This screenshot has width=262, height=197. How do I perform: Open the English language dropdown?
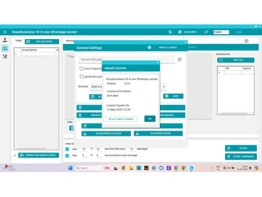221,32
